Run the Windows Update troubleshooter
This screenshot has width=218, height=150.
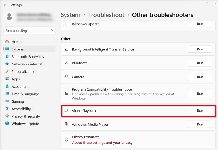(x=200, y=24)
